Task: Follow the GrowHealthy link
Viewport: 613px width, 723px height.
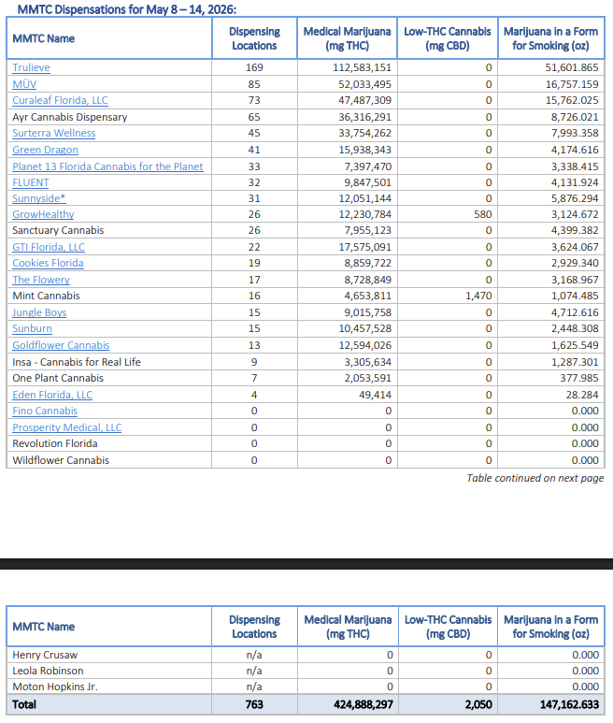Action: [x=43, y=214]
